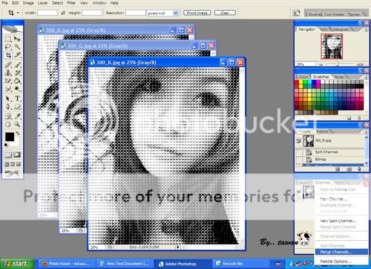Image resolution: width=371 pixels, height=269 pixels.
Task: Click the Start button on taskbar
Action: 15,263
